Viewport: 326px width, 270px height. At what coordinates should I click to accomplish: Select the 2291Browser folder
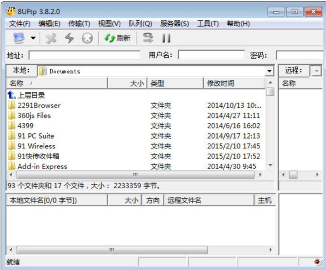pyautogui.click(x=39, y=105)
